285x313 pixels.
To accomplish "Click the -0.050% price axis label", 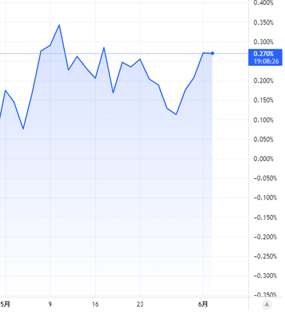I will point(265,178).
